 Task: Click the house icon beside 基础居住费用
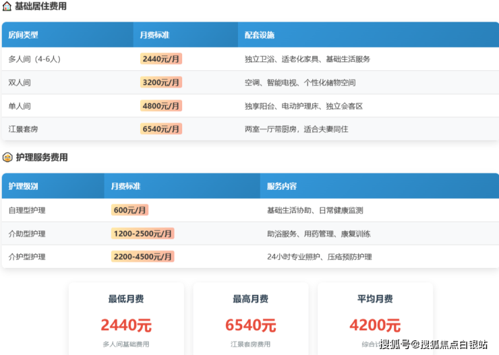pos(7,6)
